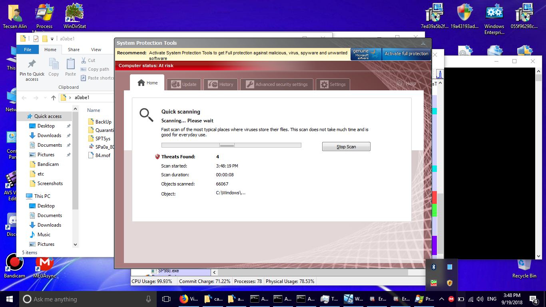Screen dimensions: 546x307
Task: Click the Stop Scan button
Action: click(x=346, y=147)
